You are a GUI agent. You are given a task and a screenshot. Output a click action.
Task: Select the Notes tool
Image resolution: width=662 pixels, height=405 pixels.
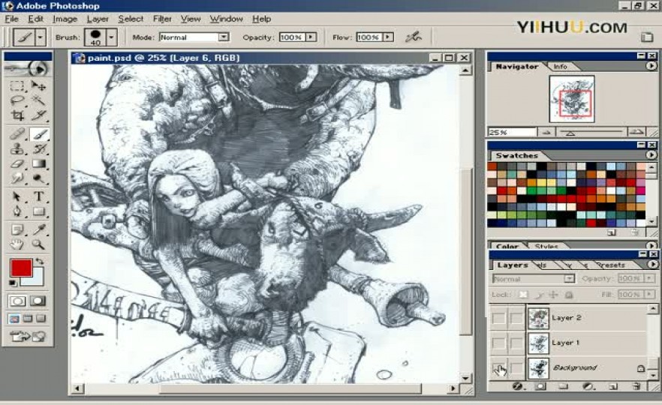17,230
